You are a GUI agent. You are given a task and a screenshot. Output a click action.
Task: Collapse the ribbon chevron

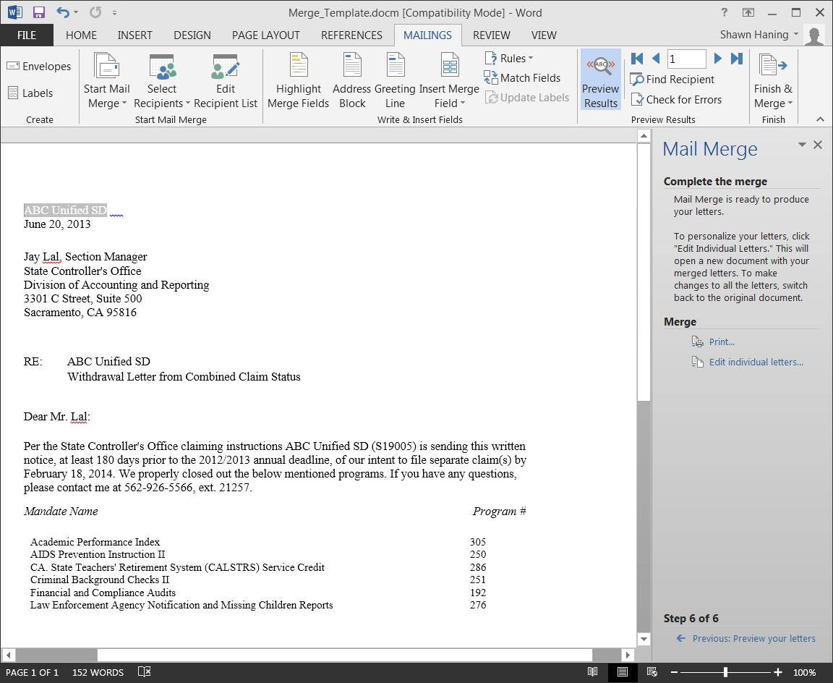coord(820,119)
